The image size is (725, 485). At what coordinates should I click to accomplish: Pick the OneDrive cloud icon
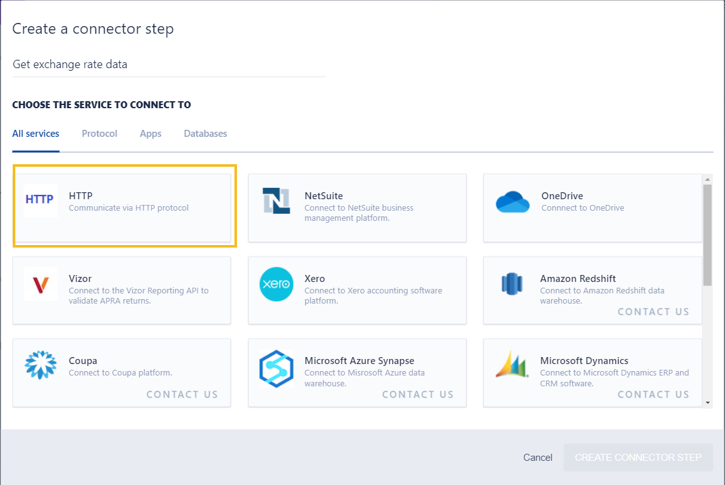click(513, 202)
